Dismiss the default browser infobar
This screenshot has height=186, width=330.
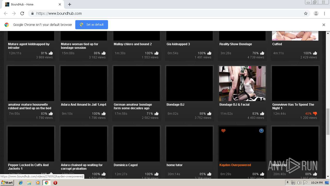324,25
